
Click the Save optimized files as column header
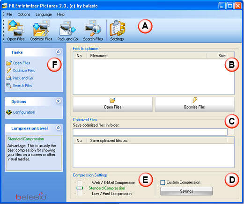click(x=157, y=140)
